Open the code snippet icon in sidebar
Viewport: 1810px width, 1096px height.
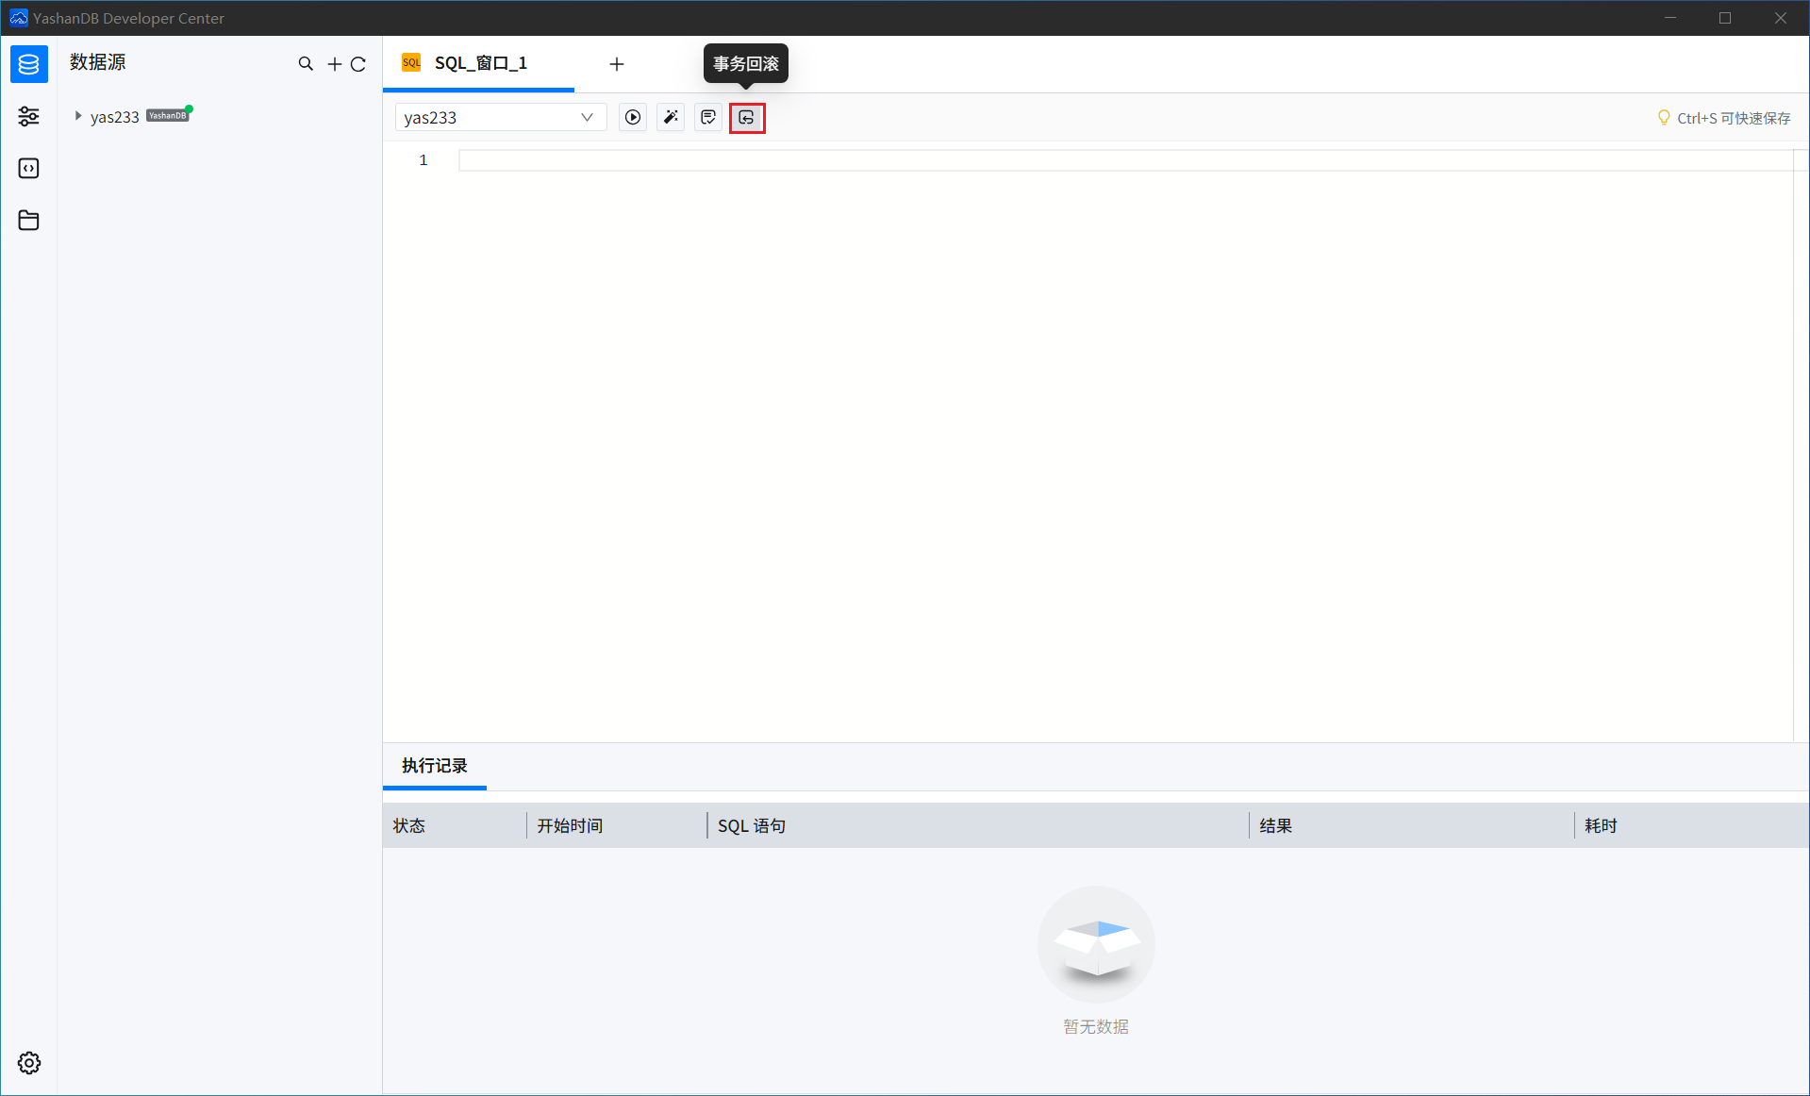[29, 168]
